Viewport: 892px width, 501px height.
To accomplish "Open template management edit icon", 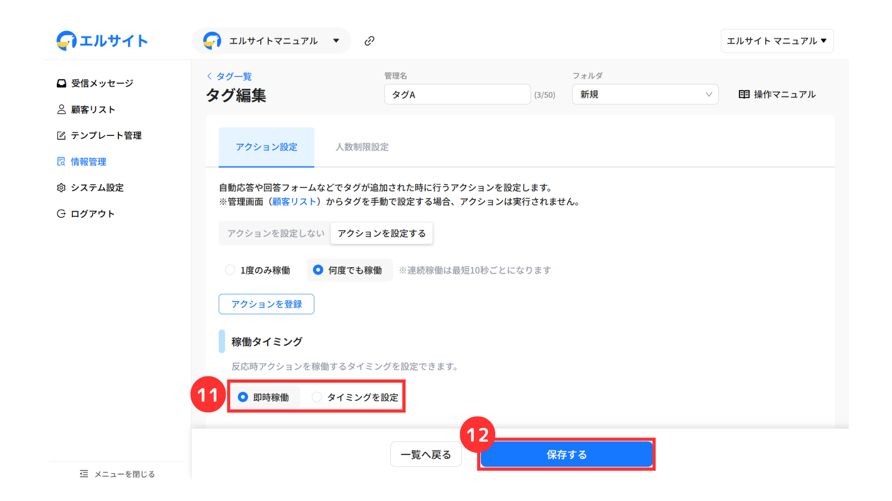I will point(61,135).
